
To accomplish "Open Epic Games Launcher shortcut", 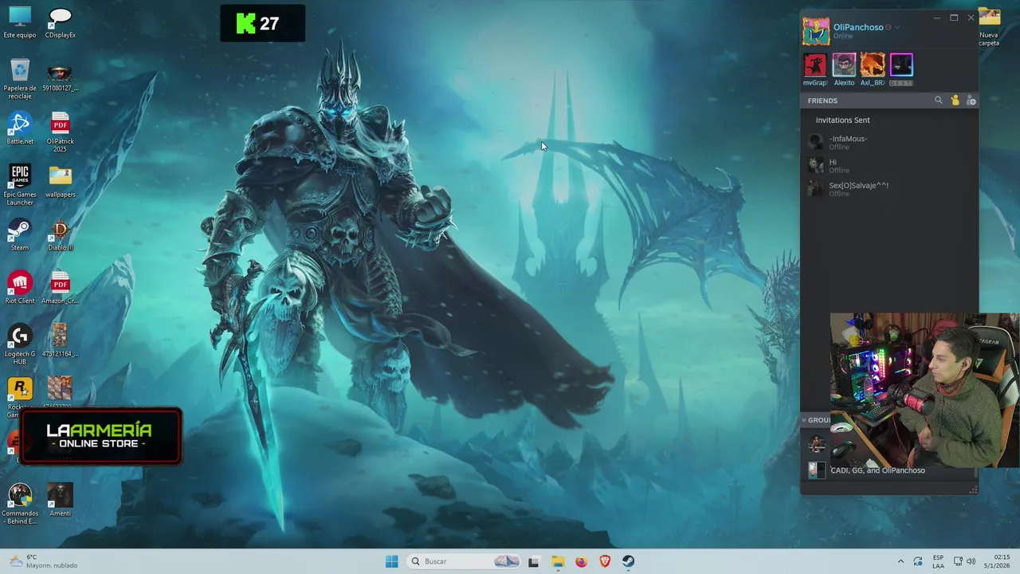I will pos(20,185).
